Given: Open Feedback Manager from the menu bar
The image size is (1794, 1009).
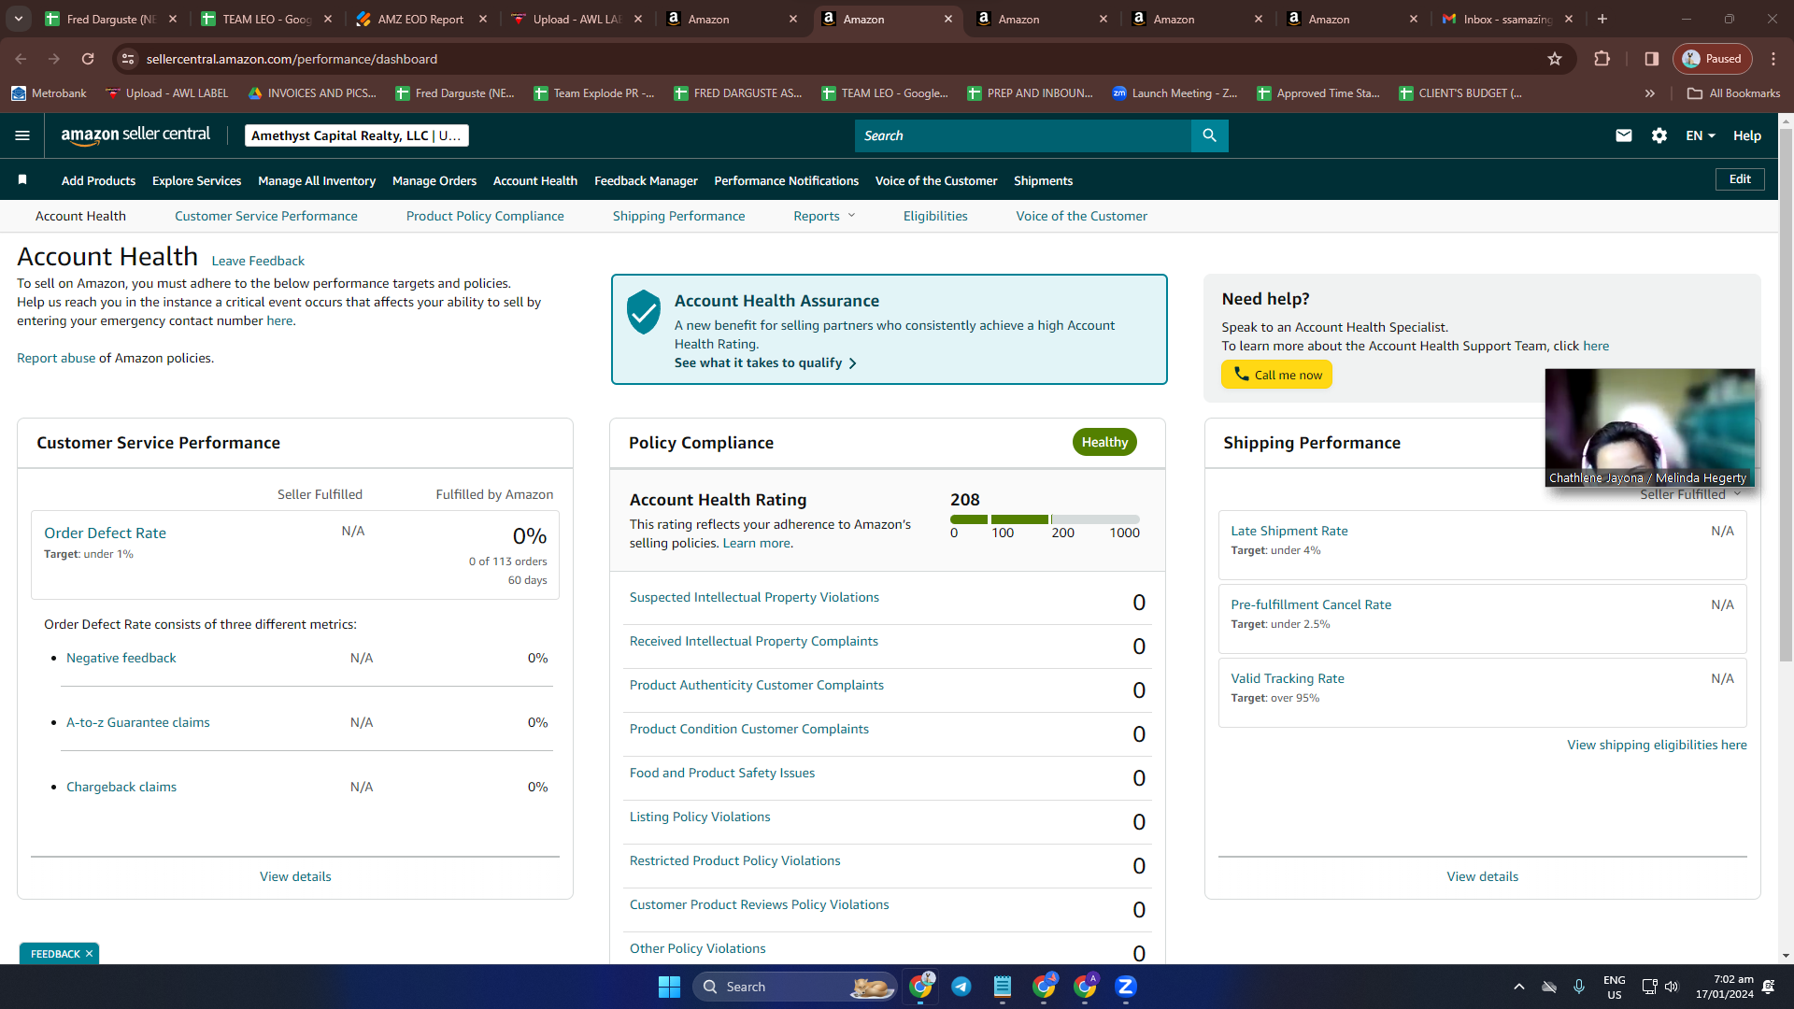Looking at the screenshot, I should point(646,180).
